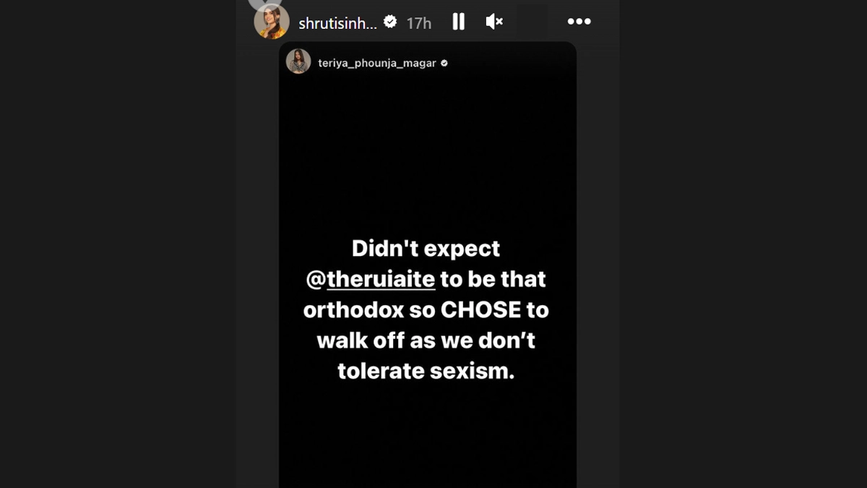Viewport: 867px width, 488px height.
Task: Click the "tolerate sexism." text line
Action: [426, 370]
